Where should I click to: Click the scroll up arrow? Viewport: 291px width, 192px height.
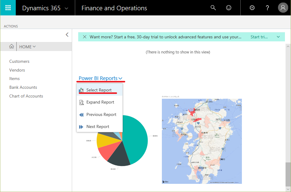(288, 46)
